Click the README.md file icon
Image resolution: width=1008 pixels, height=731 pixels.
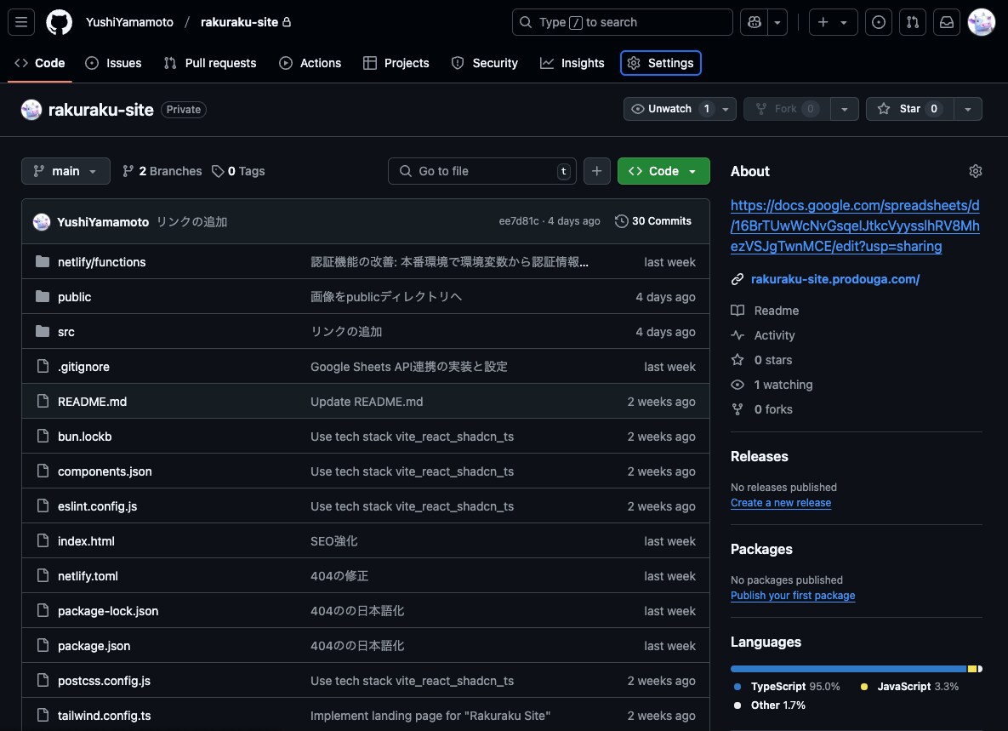43,401
